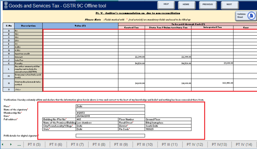Select Building No field with 465
Image resolution: width=257 pixels, height=149 pixels.
97,119
